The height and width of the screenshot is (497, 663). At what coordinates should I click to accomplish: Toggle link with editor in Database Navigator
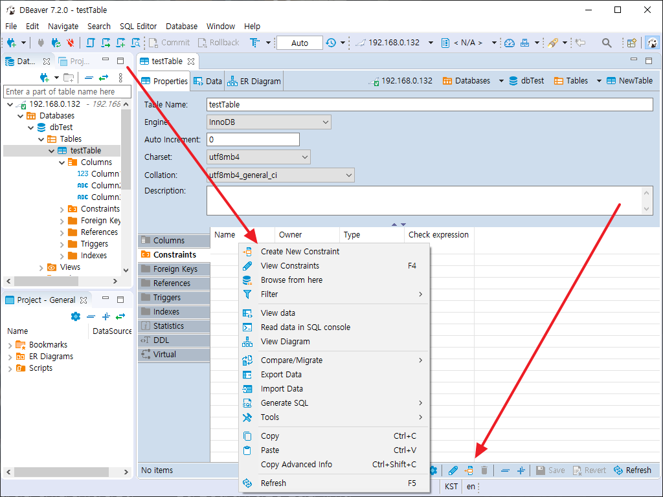pos(103,78)
